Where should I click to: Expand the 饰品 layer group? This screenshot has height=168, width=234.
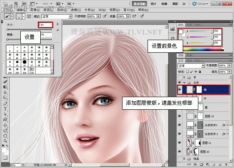click(184, 159)
